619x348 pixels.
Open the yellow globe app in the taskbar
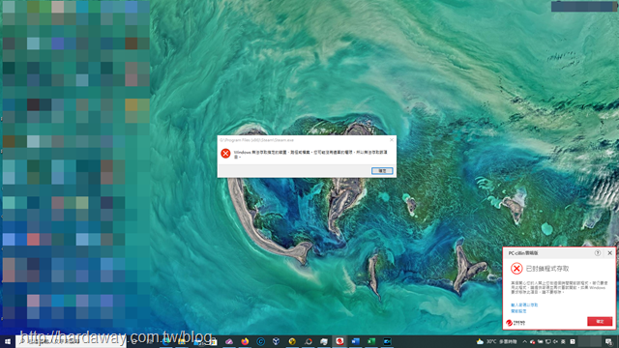tap(292, 341)
